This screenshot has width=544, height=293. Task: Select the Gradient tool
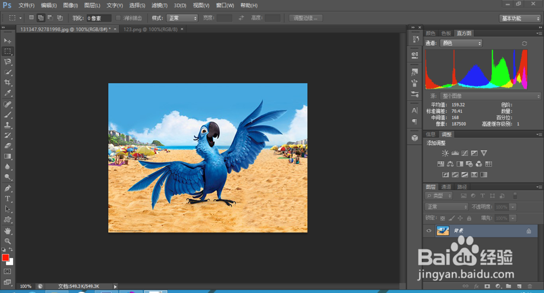(x=7, y=157)
